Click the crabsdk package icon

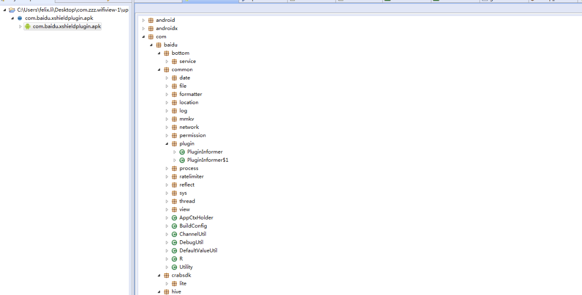tap(166, 276)
